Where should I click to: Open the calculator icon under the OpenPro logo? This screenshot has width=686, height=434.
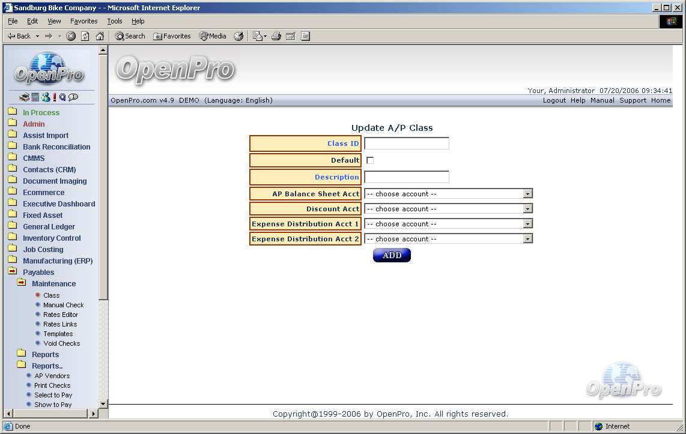[35, 97]
